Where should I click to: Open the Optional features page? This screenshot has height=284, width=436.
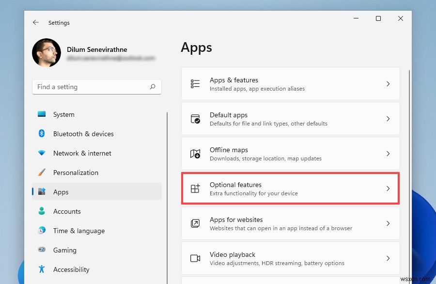coord(291,188)
